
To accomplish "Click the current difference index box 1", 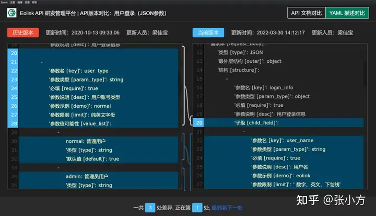I will (197, 208).
